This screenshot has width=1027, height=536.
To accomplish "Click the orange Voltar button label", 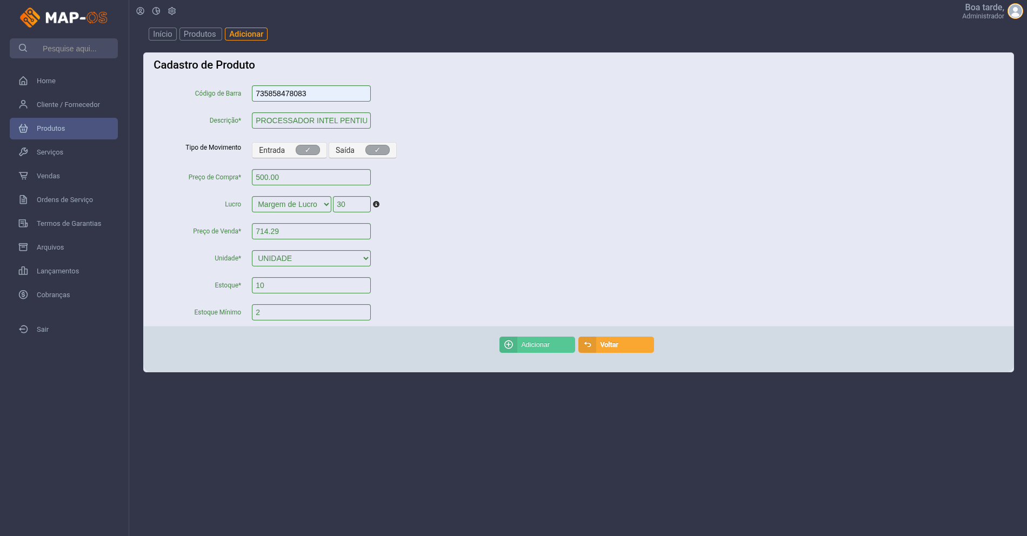I will 609,345.
